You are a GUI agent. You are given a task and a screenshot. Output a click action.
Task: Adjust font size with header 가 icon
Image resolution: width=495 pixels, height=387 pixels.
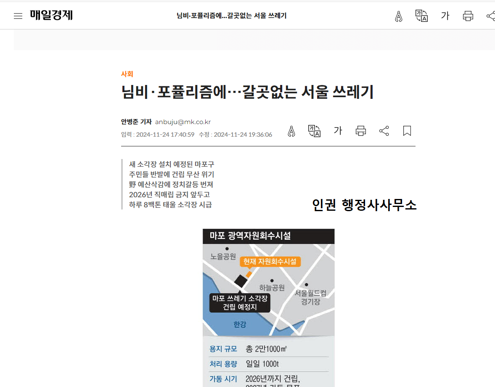click(x=445, y=16)
